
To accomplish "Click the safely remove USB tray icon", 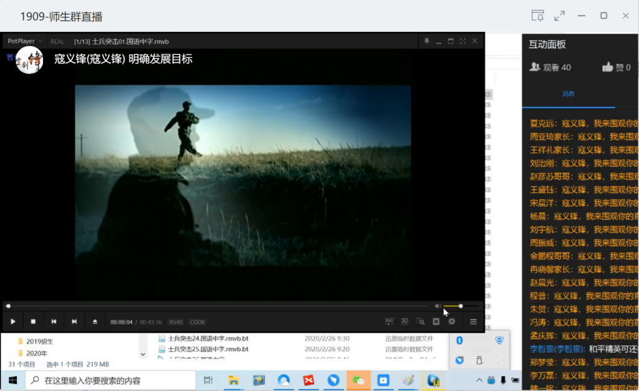I will [x=479, y=360].
